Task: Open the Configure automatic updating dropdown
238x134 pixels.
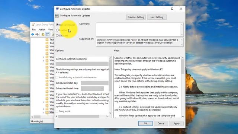Action: 82,64
